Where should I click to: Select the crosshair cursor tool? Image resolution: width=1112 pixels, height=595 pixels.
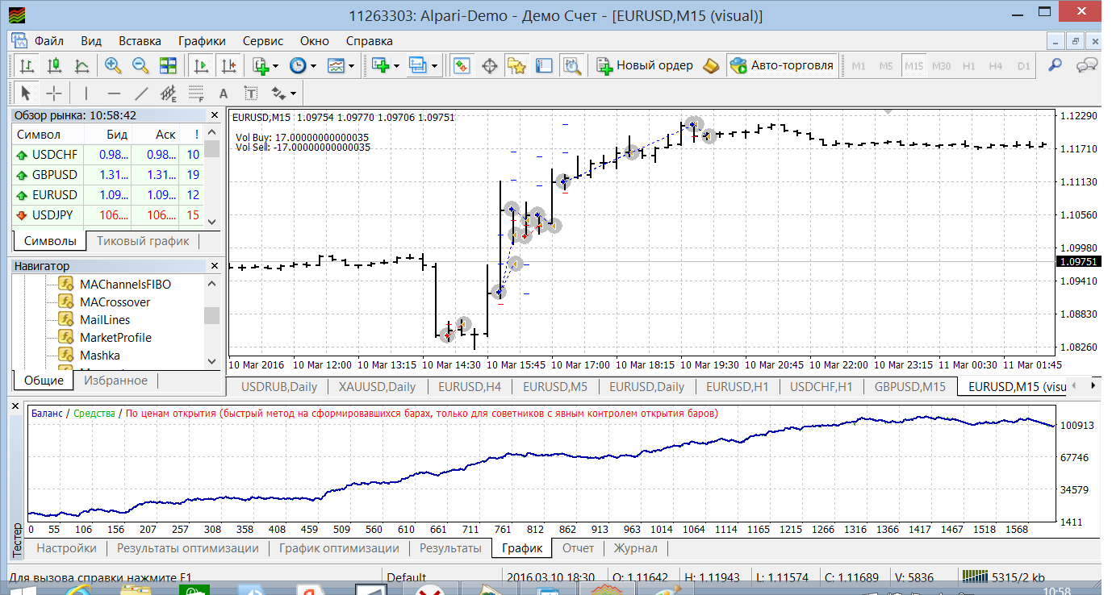pos(53,93)
